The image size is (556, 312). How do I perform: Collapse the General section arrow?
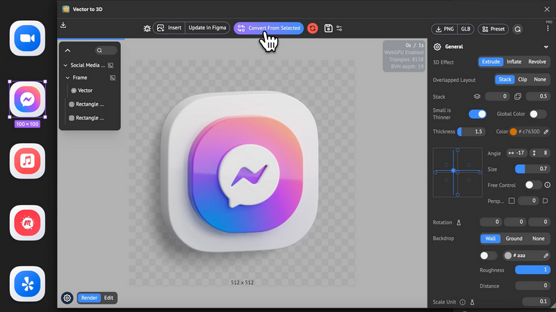546,47
